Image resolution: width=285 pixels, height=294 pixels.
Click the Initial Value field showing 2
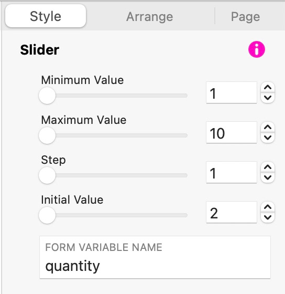pos(232,212)
